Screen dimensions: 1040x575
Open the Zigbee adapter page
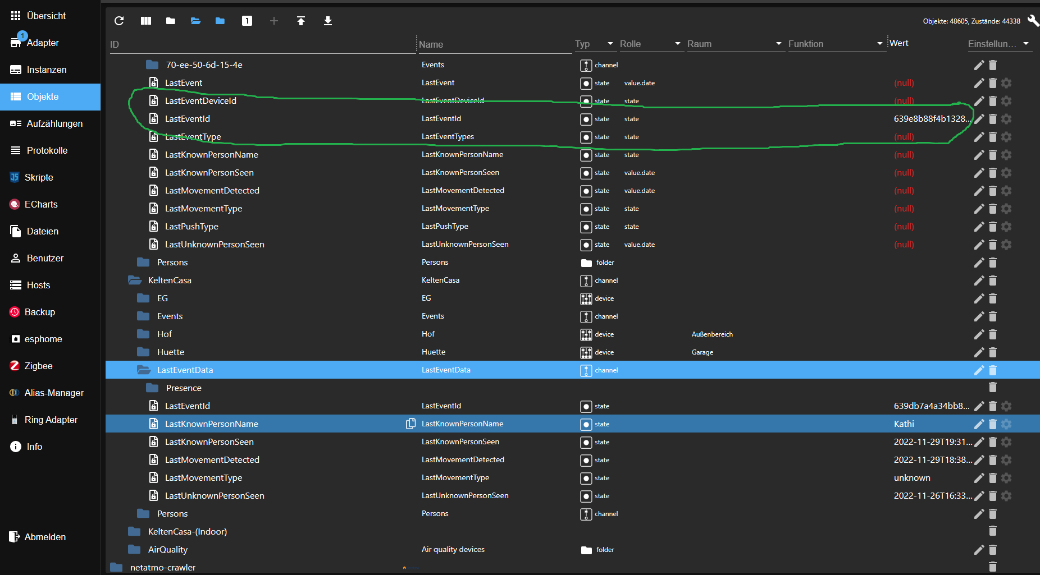point(38,366)
